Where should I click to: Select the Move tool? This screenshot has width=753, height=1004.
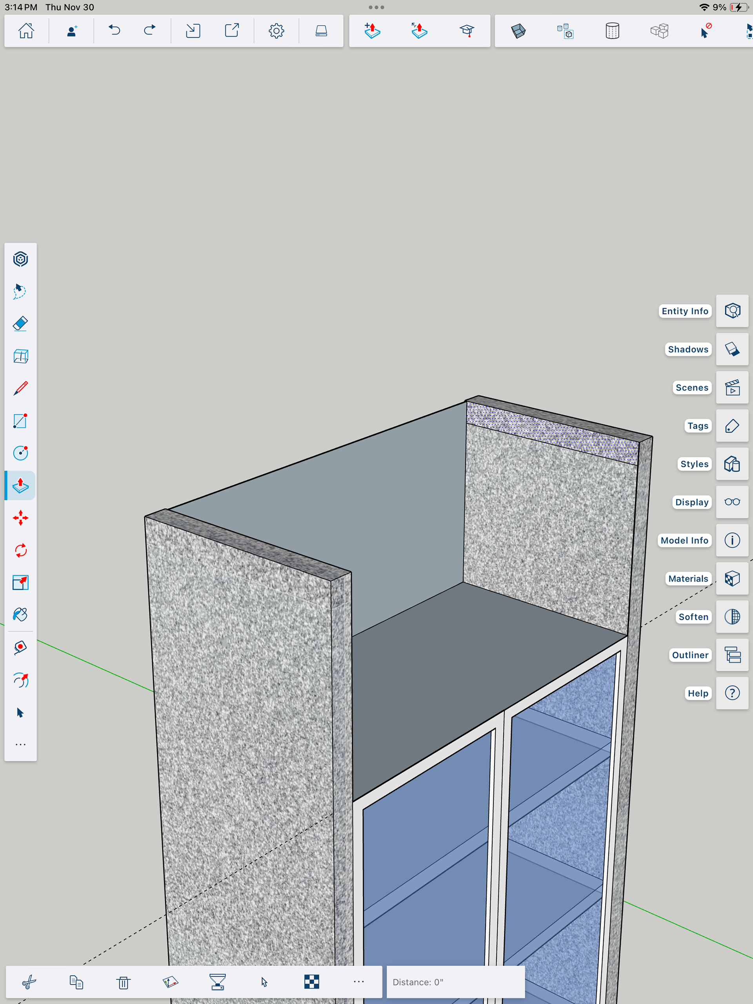coord(20,518)
